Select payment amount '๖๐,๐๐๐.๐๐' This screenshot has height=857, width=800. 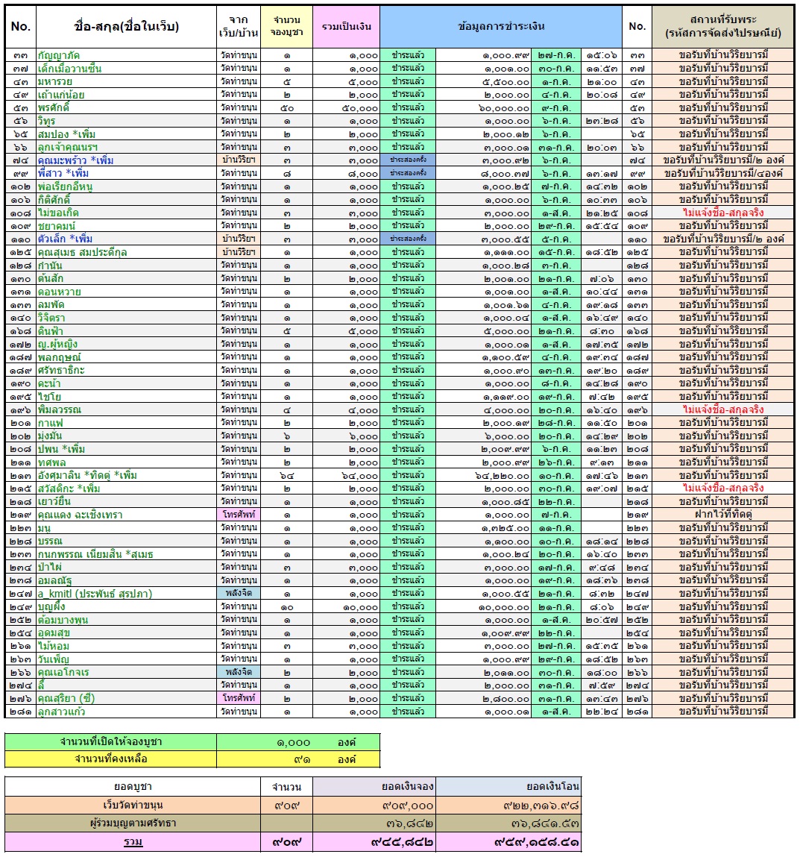point(484,107)
